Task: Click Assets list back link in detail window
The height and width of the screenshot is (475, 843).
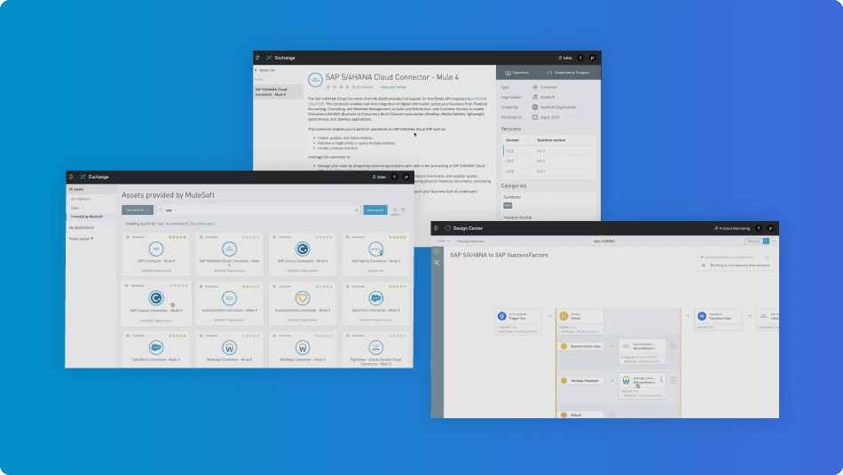Action: click(x=265, y=70)
